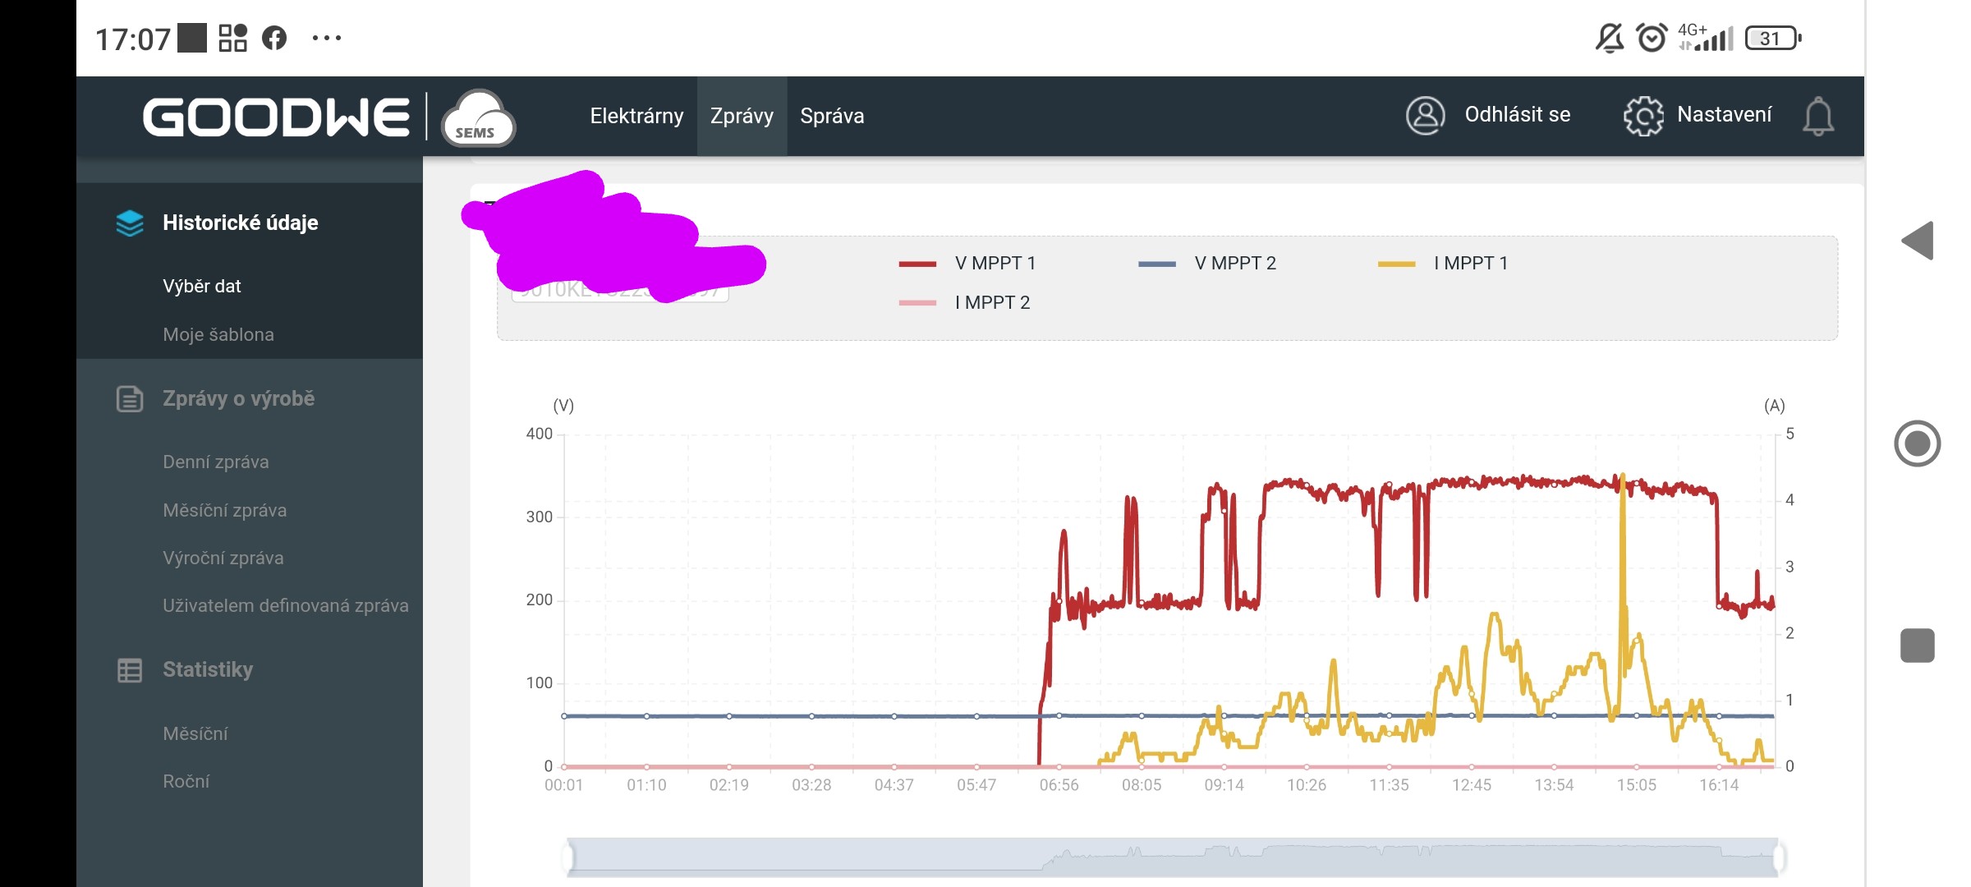
Task: Click the Statistiky table icon
Action: 130,670
